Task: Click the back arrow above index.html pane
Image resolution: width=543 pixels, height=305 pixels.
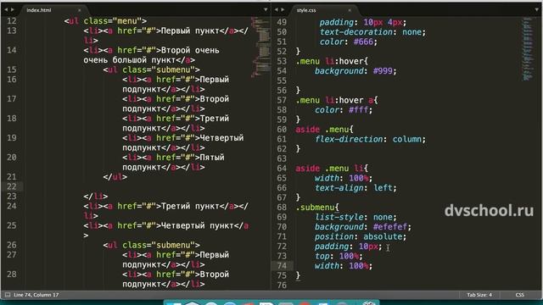Action: 6,9
